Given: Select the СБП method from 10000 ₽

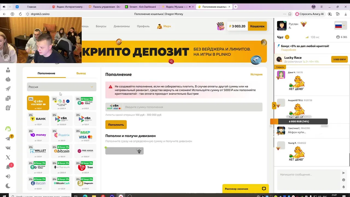Looking at the screenshot, I should tap(62, 119).
